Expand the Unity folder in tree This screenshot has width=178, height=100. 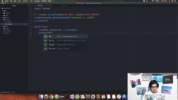click(x=3, y=26)
